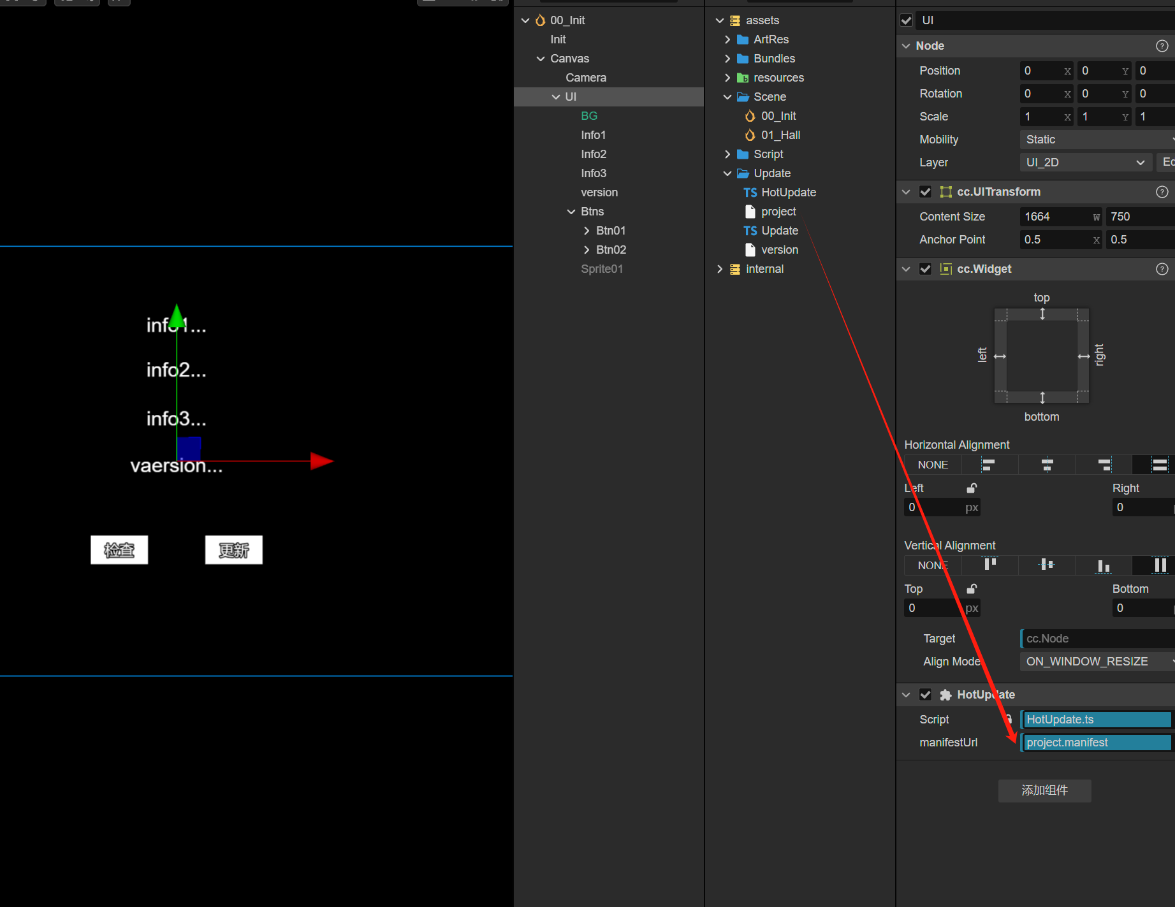Select the version node in hierarchy
Viewport: 1175px width, 907px height.
coord(599,192)
